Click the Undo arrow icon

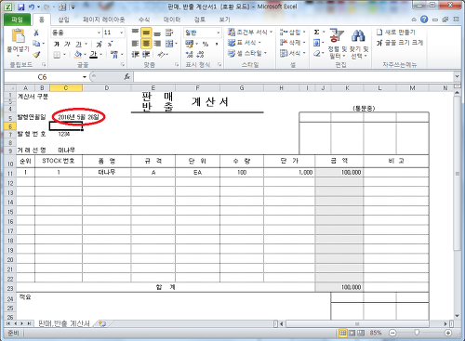point(32,7)
